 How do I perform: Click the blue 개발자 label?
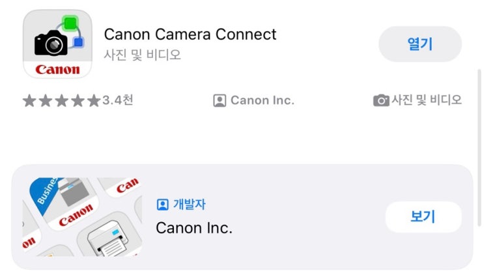[x=189, y=205]
